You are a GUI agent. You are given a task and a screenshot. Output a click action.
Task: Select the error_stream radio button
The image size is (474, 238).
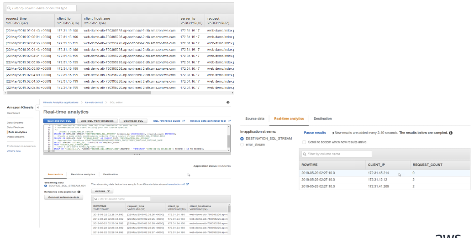pos(242,145)
